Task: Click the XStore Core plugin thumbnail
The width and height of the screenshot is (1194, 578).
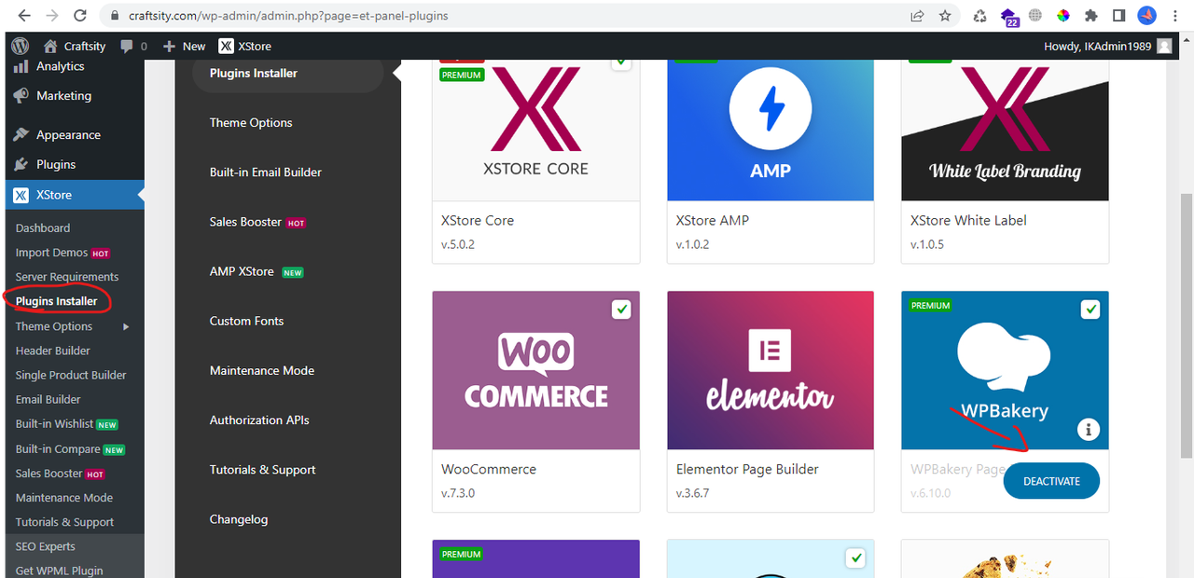Action: pyautogui.click(x=536, y=129)
